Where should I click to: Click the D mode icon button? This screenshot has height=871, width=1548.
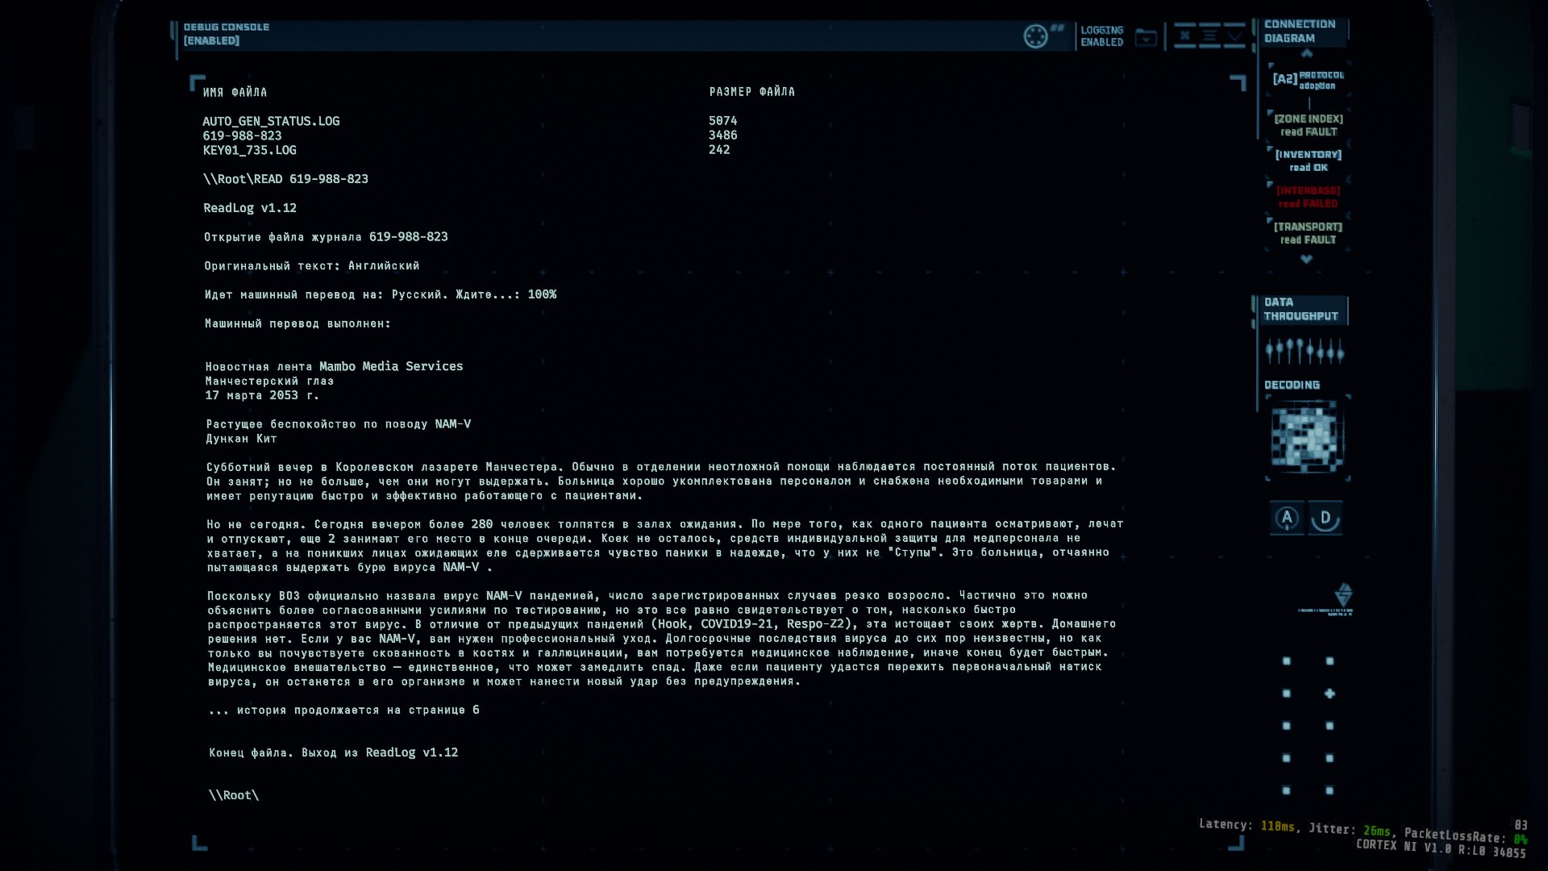(x=1325, y=518)
